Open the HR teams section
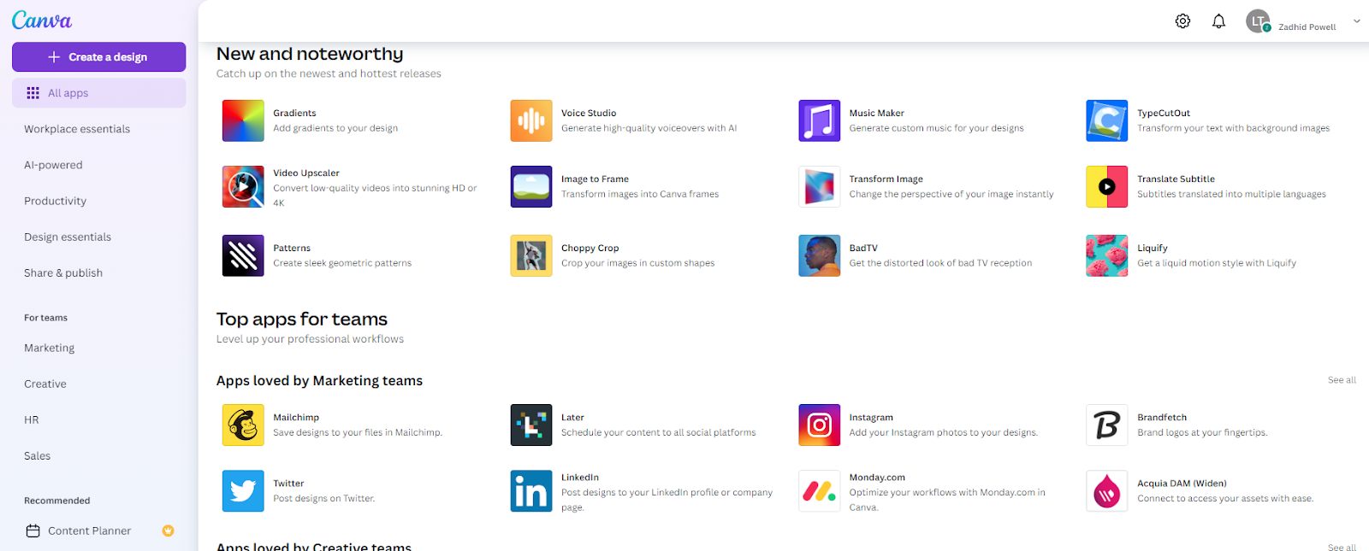The width and height of the screenshot is (1369, 551). pyautogui.click(x=32, y=419)
